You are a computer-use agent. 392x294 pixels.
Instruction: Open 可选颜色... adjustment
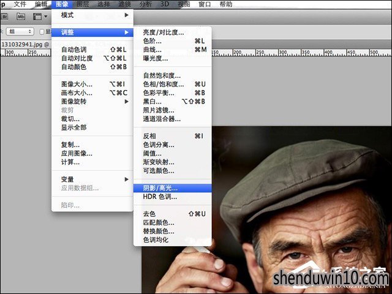(173, 171)
